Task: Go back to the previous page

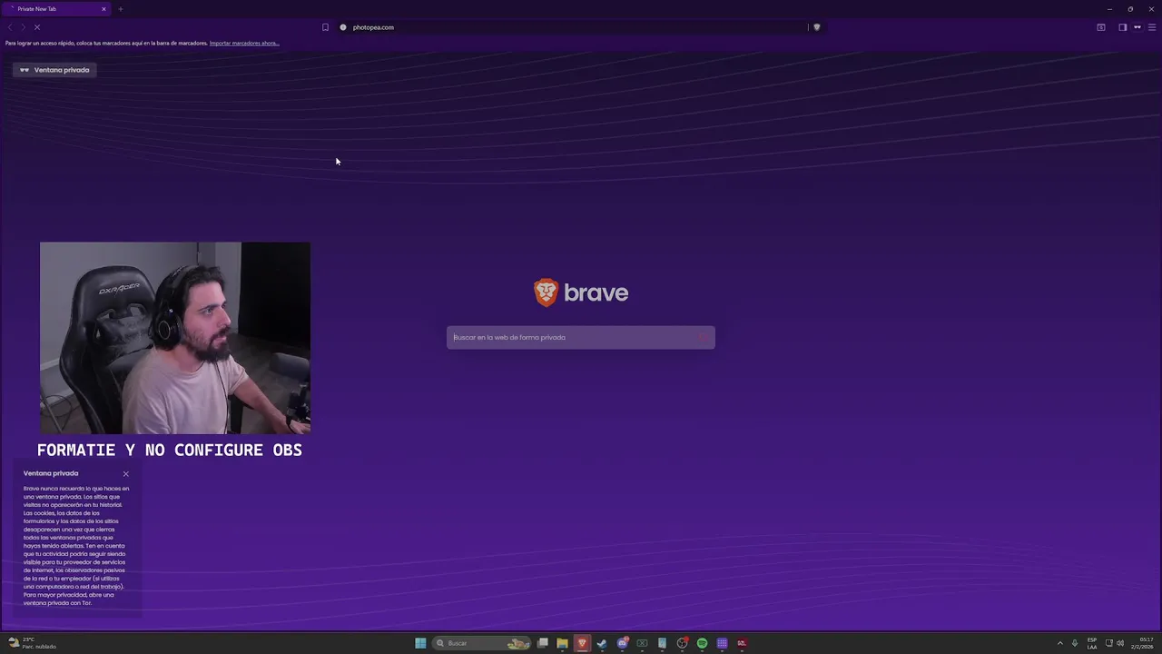Action: [x=10, y=27]
